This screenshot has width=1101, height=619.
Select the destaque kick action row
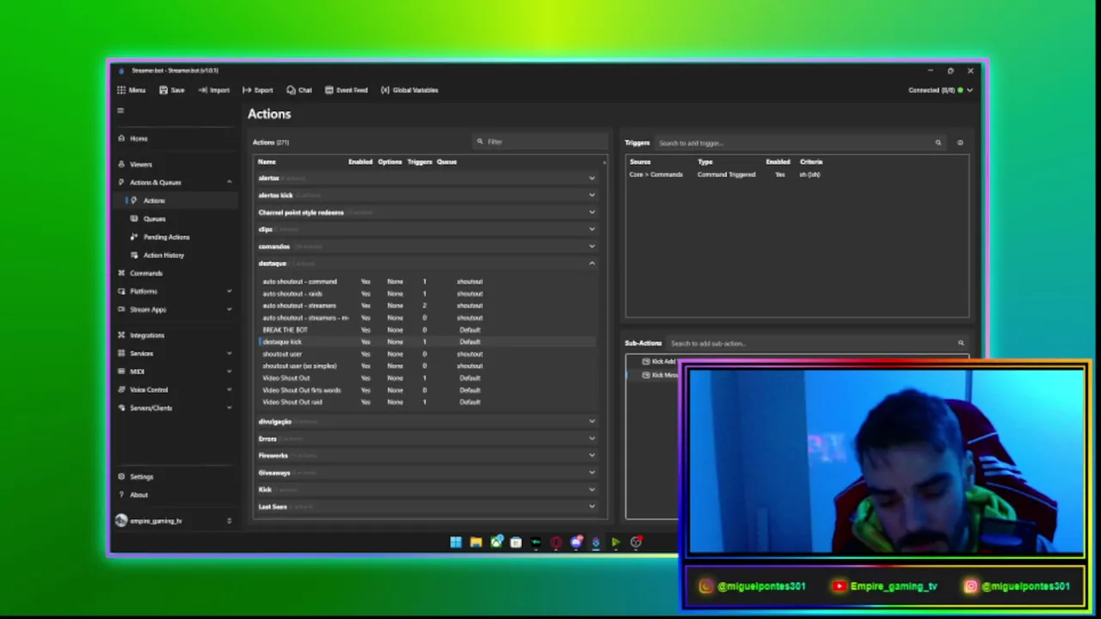[x=427, y=341]
